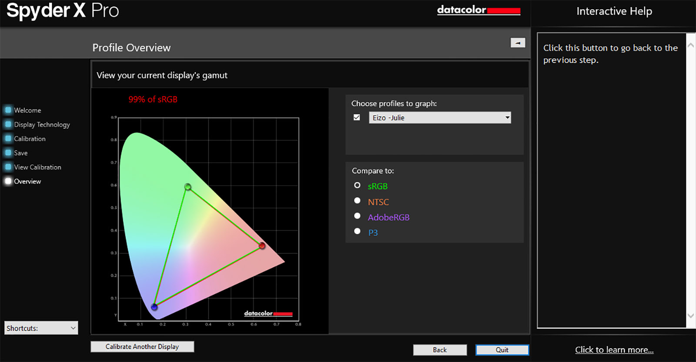Click the Display Technology step icon
Viewport: 696px width, 362px height.
tap(8, 124)
